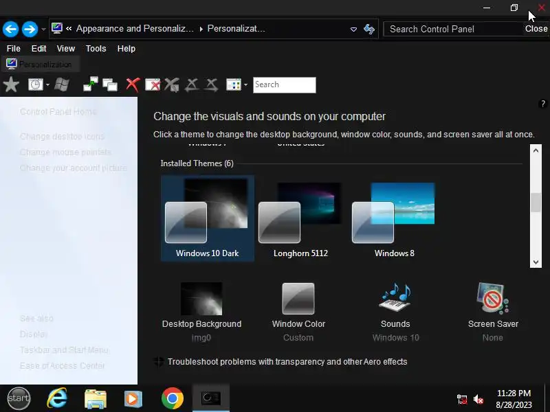Click the green-arrow windows toolbar icon
This screenshot has height=412, width=550.
pyautogui.click(x=91, y=84)
